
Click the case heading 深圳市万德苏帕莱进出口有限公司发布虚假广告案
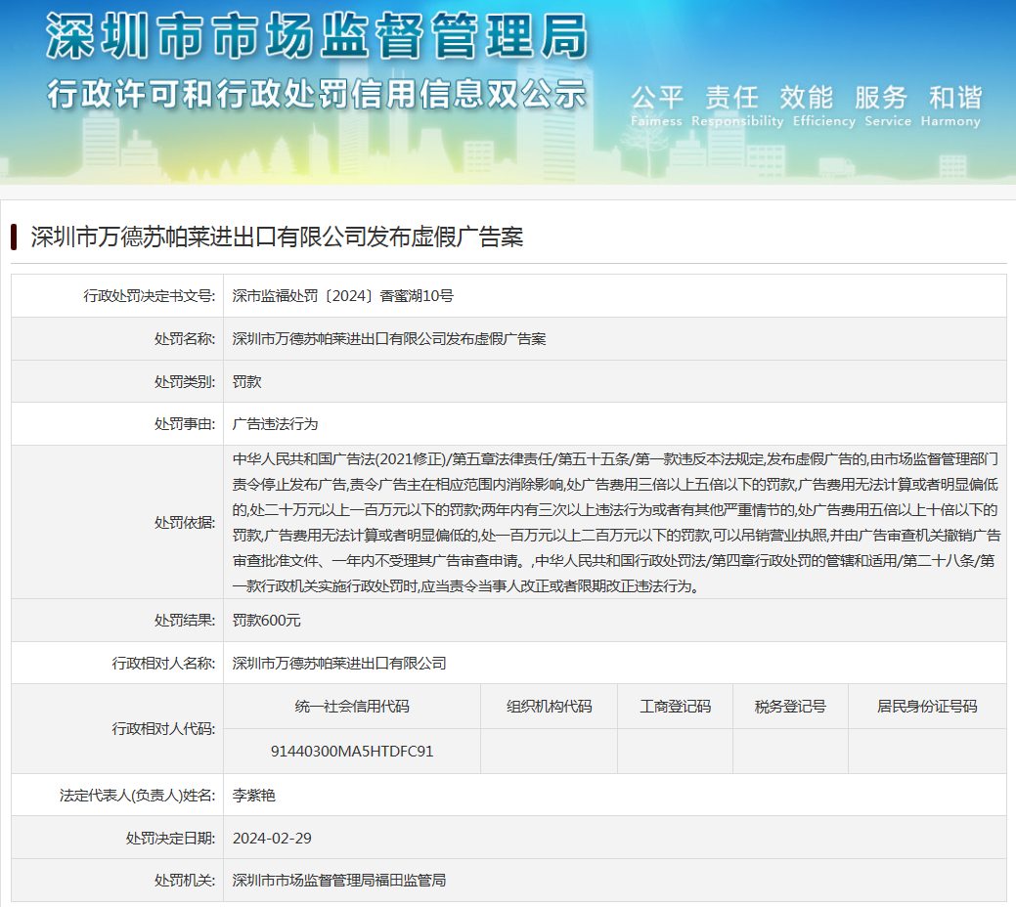(277, 237)
